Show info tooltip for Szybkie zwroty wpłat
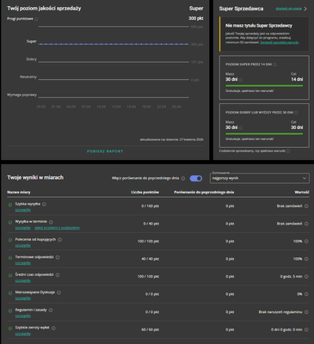The height and width of the screenshot is (344, 314). point(53,328)
